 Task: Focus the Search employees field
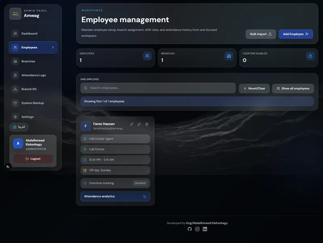[x=158, y=88]
